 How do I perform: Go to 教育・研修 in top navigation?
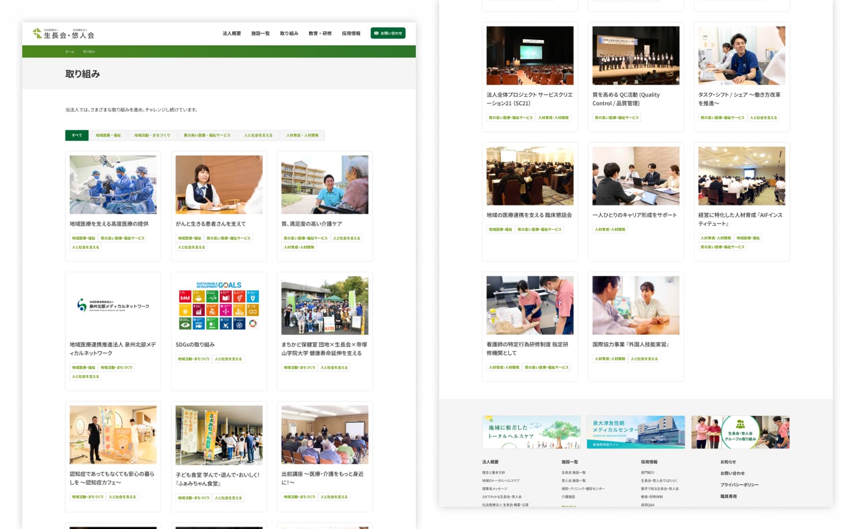(x=320, y=34)
